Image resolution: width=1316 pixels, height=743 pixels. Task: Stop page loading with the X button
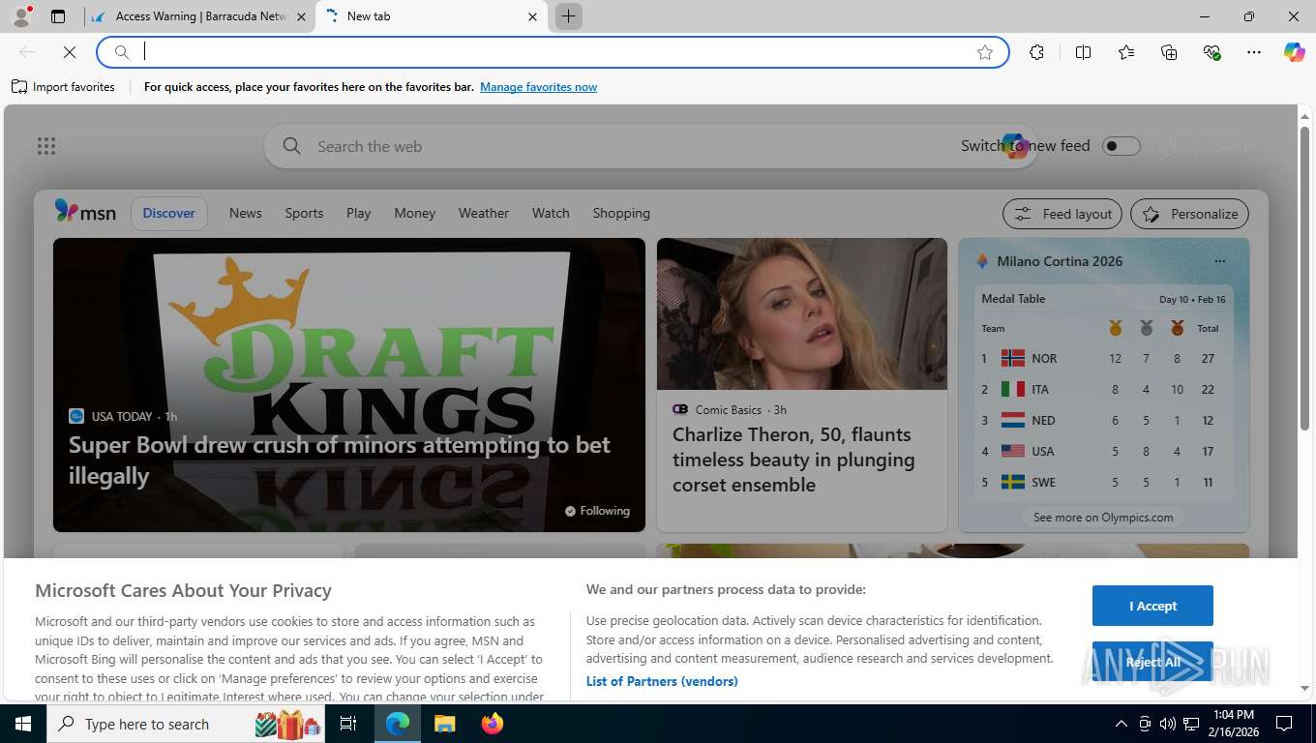click(x=70, y=52)
